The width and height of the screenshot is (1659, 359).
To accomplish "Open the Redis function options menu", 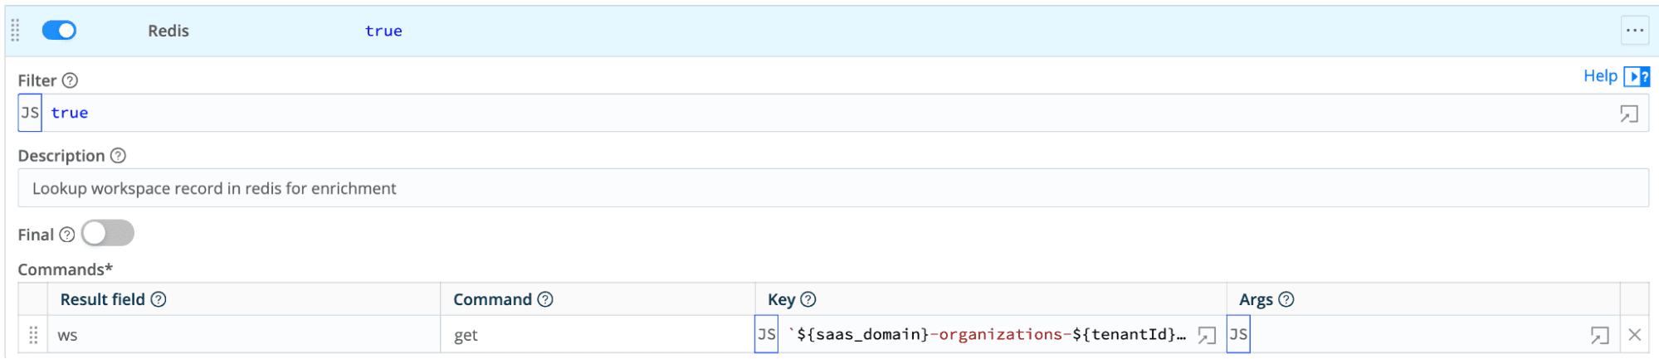I will click(1635, 31).
